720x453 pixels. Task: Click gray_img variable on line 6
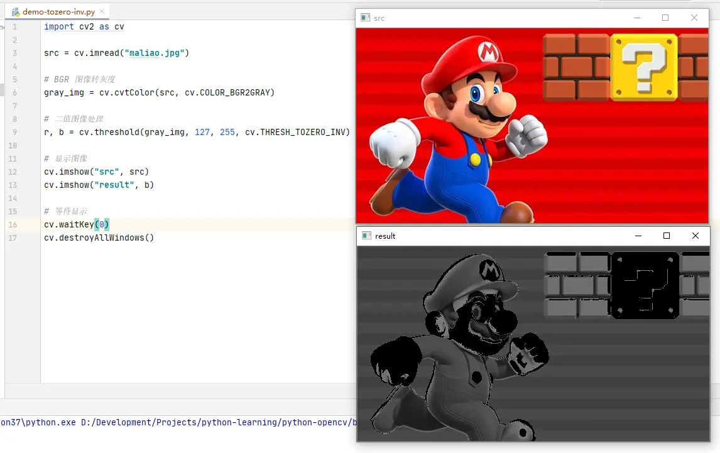point(64,93)
